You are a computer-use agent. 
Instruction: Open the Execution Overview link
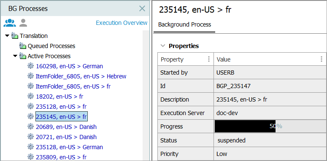(x=122, y=23)
